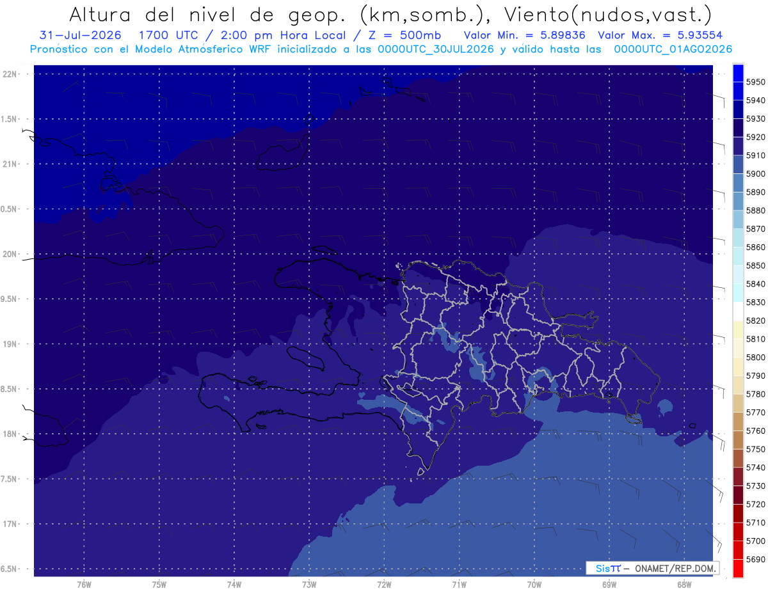Click the '5700' colorbar label
The height and width of the screenshot is (593, 768).
coord(756,541)
